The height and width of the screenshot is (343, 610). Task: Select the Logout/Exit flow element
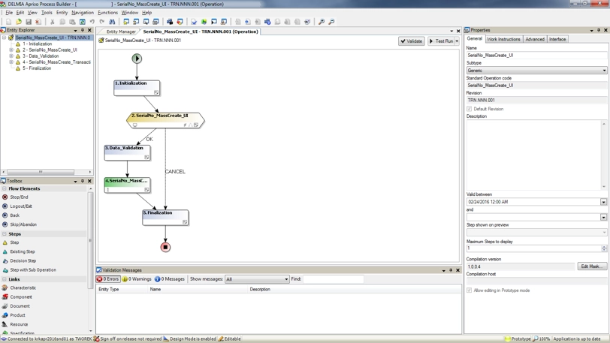(x=20, y=206)
